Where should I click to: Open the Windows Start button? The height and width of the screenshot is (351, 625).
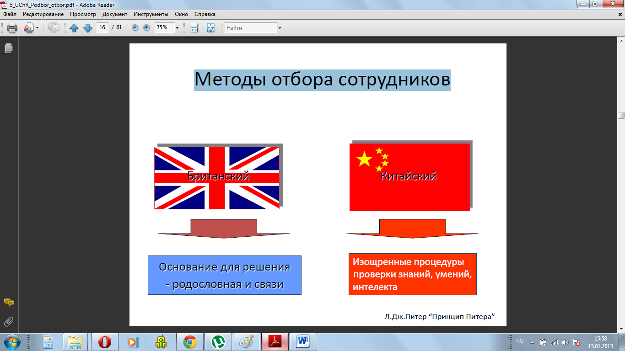point(11,342)
